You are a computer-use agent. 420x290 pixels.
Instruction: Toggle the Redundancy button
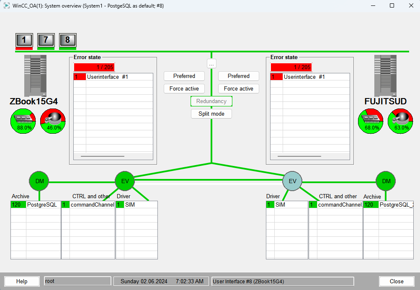(211, 101)
